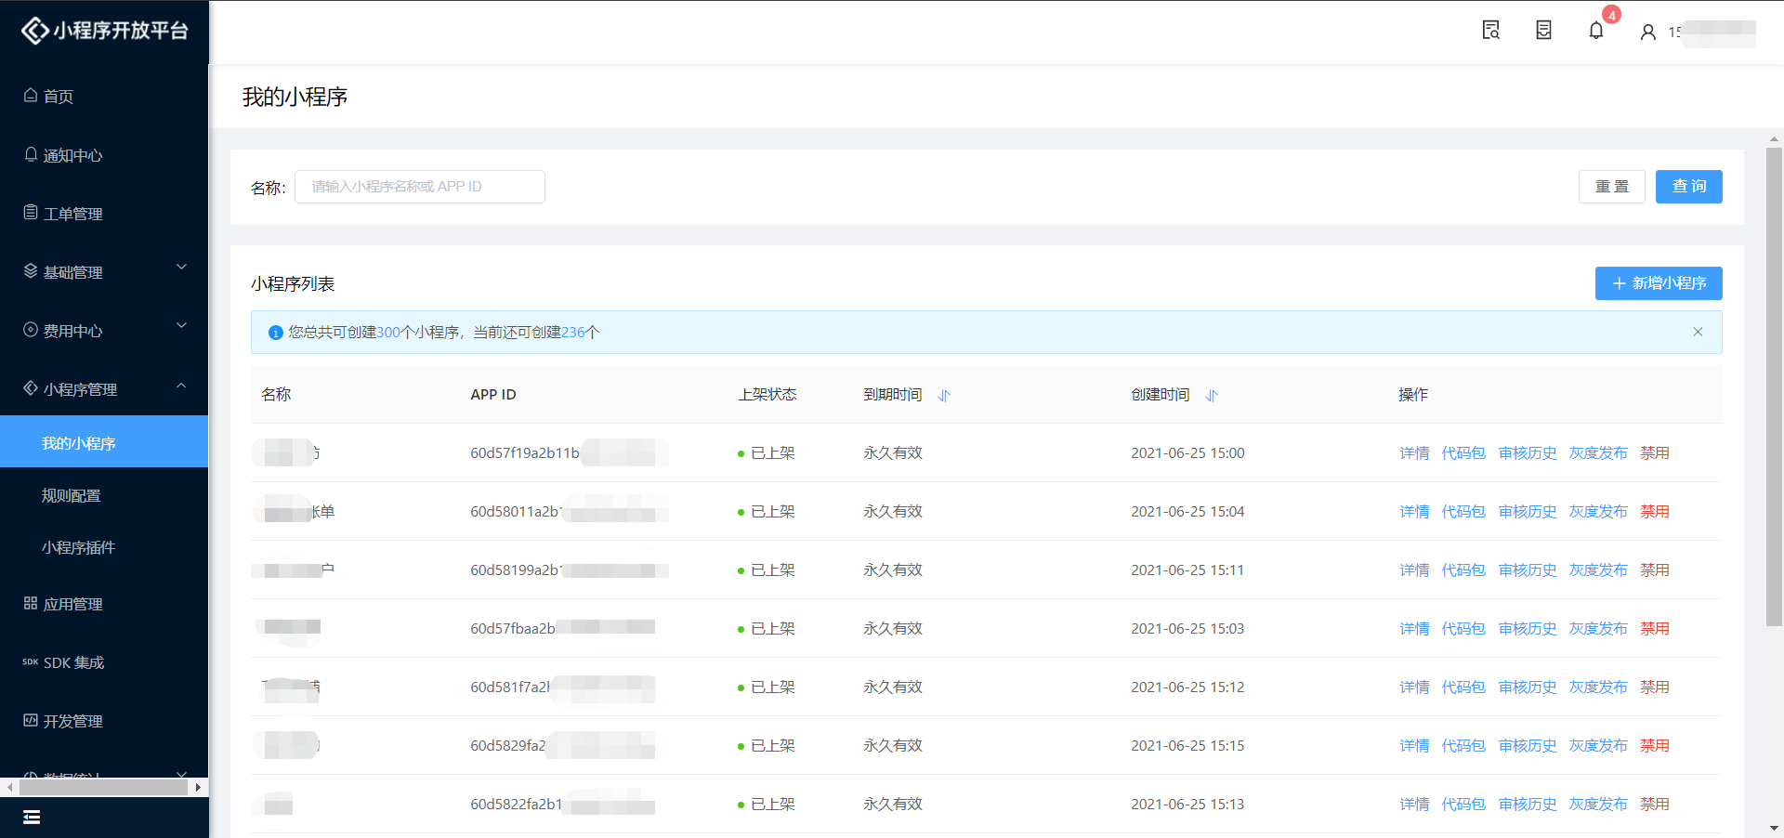Sort by 创建时间 column sort icon

(1212, 396)
